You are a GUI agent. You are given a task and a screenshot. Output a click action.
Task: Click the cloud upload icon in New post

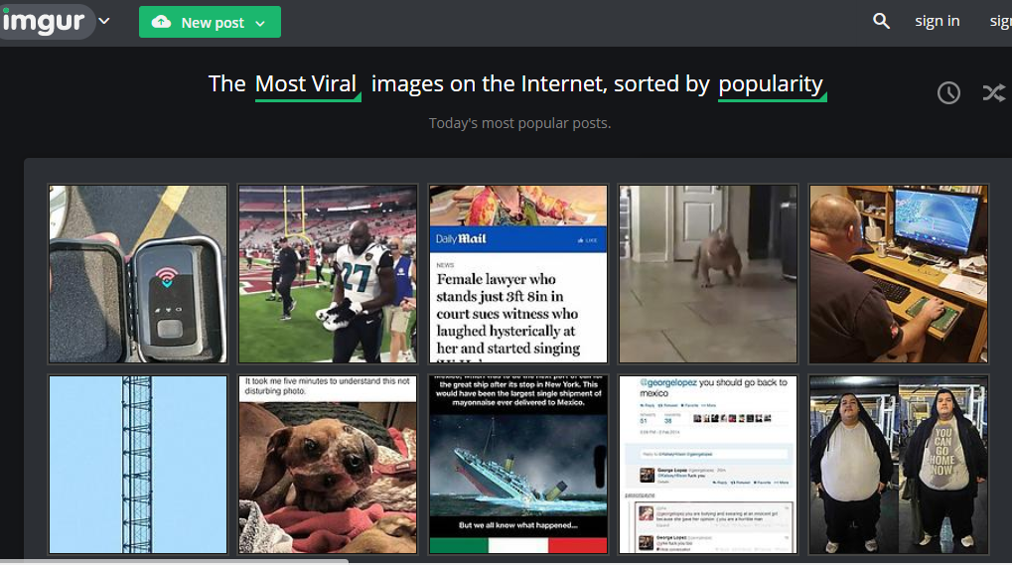(x=161, y=22)
